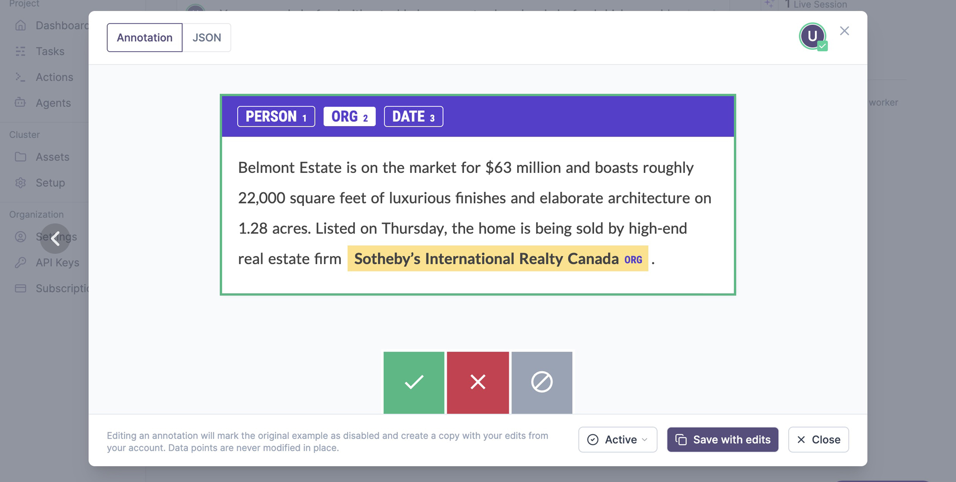Click the previous example arrow button
The width and height of the screenshot is (956, 482).
coord(55,238)
